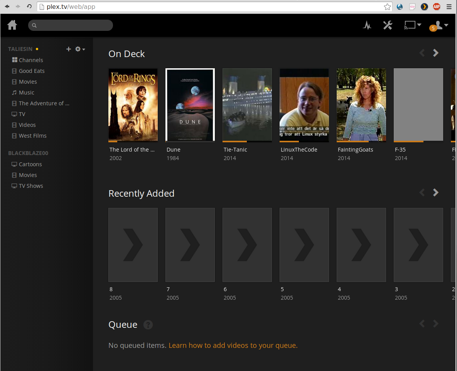Open the F-35 blank thumbnail
457x371 pixels.
click(418, 105)
